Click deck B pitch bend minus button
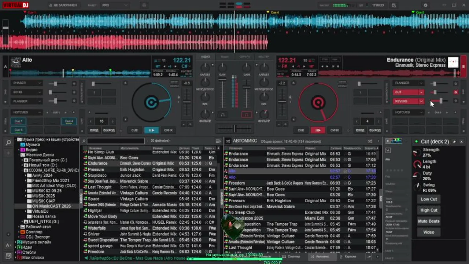This screenshot has height=264, width=469. (279, 124)
